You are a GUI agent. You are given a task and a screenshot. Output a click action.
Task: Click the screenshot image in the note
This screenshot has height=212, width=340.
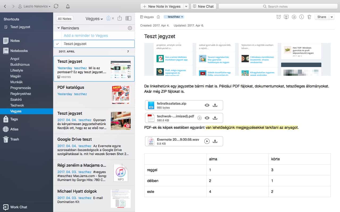point(237,59)
